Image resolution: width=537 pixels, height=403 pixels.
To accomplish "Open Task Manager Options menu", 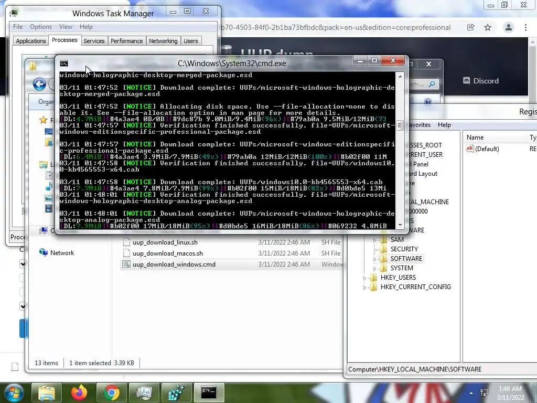I will click(41, 27).
